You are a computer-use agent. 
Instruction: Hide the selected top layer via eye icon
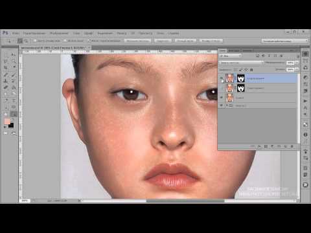point(222,78)
